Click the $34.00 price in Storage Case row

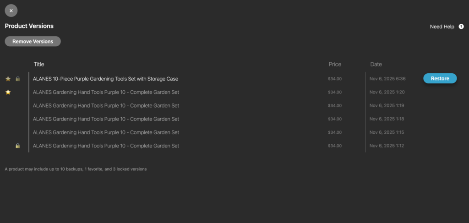(335, 79)
